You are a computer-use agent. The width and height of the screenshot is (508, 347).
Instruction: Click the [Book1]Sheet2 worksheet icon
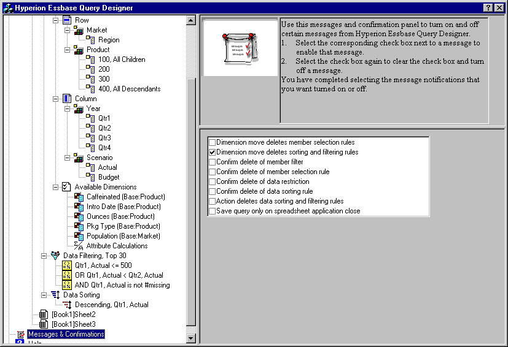[43, 315]
